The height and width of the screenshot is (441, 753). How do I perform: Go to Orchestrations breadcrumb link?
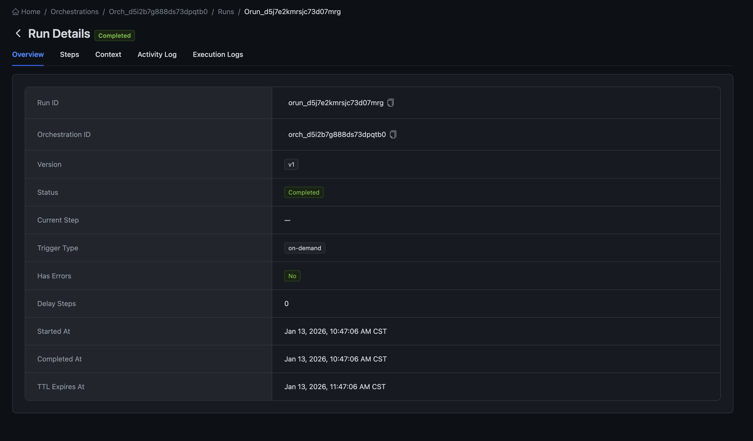[x=74, y=12]
